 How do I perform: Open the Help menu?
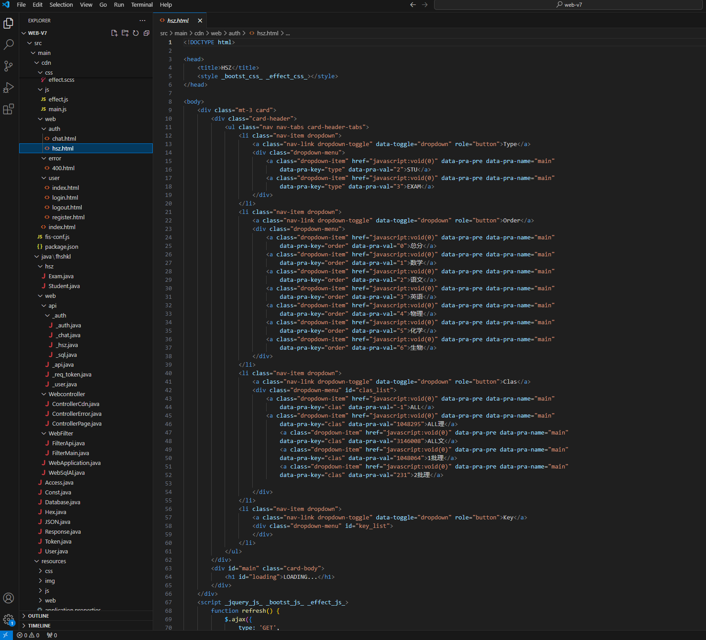pos(166,4)
